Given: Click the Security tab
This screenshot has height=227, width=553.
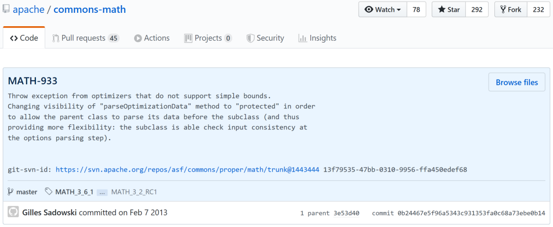Looking at the screenshot, I should [265, 38].
